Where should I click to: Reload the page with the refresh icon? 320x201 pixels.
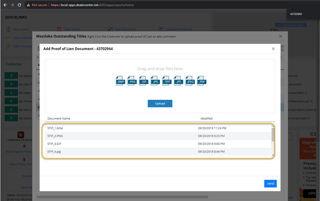point(20,5)
